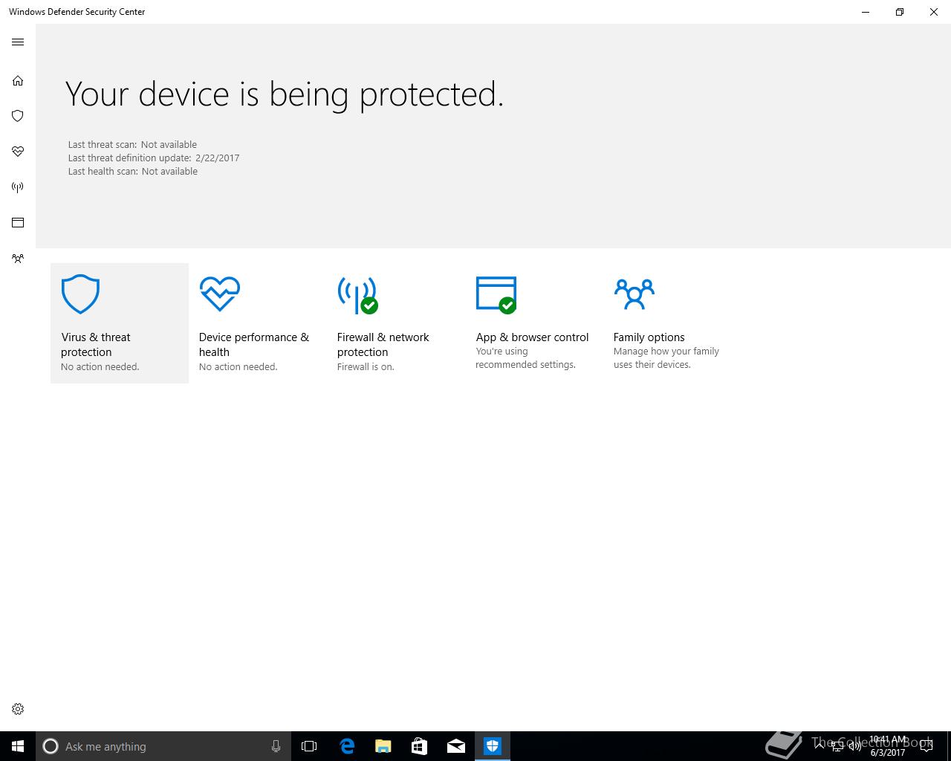The width and height of the screenshot is (951, 761).
Task: Click the Cortana microphone icon
Action: coord(276,746)
